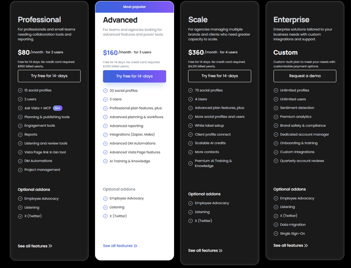Click check icon beside More contacts

coord(190,152)
